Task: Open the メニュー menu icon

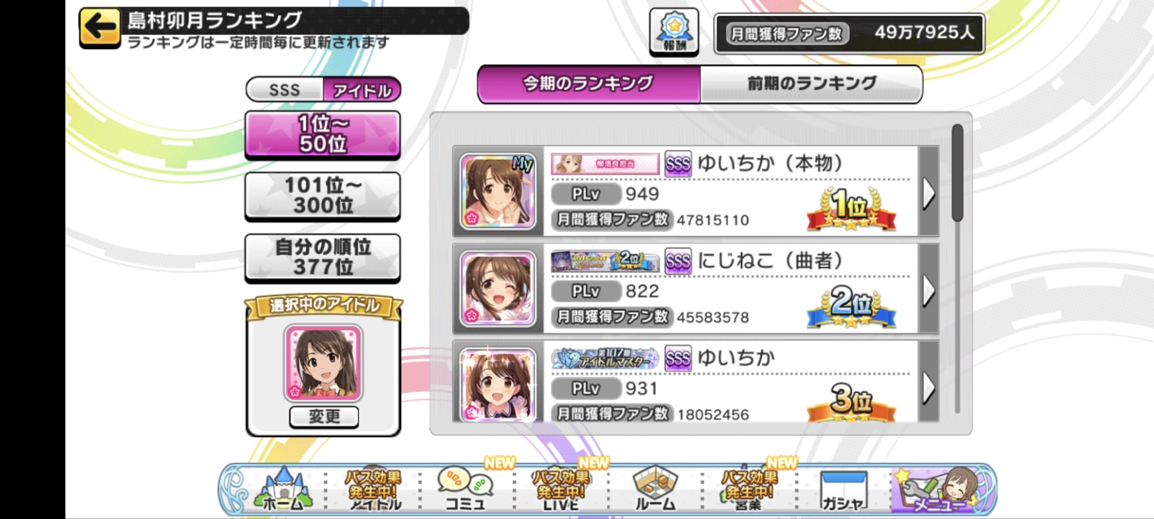Action: coord(939,489)
